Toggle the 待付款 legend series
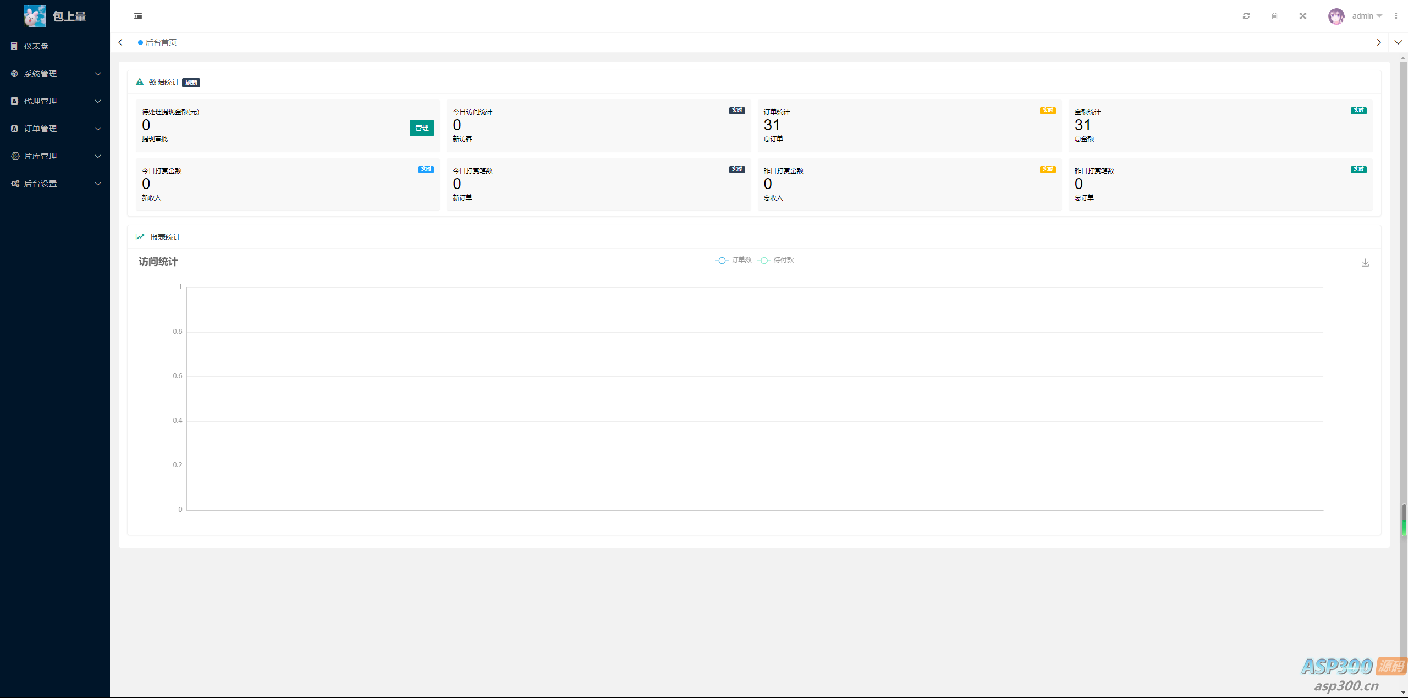 tap(776, 260)
